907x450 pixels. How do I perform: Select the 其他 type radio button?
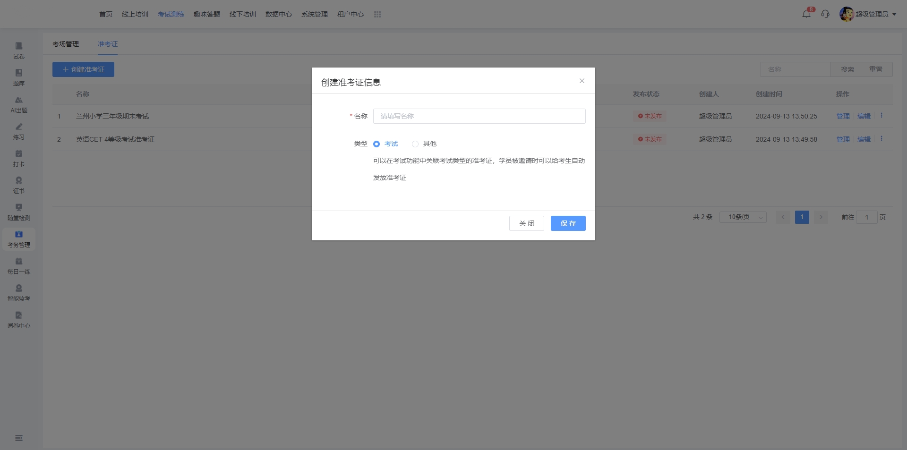tap(415, 144)
